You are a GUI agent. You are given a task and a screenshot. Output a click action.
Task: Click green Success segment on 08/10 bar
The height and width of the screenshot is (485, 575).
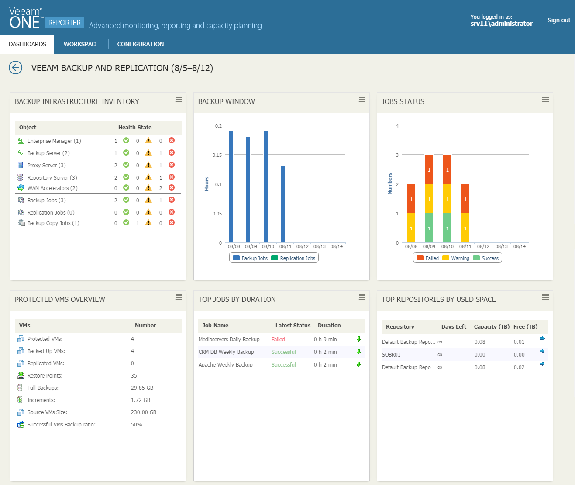coord(447,228)
